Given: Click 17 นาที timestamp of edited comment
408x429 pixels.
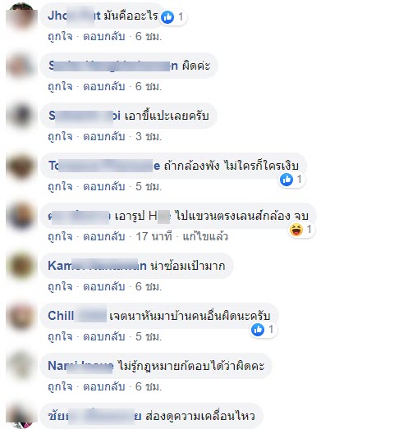Looking at the screenshot, I should click(154, 237).
